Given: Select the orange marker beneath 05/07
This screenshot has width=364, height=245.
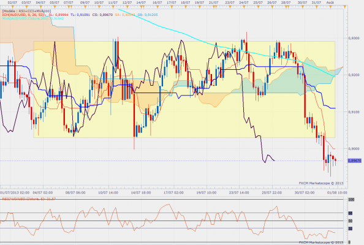Looking at the screenshot, I should (55, 7).
